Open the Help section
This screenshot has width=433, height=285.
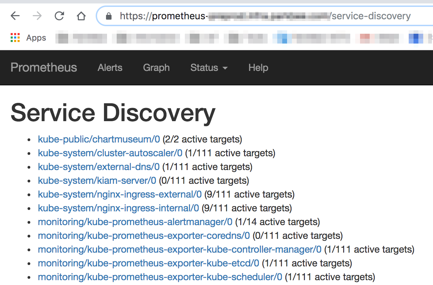click(x=258, y=68)
